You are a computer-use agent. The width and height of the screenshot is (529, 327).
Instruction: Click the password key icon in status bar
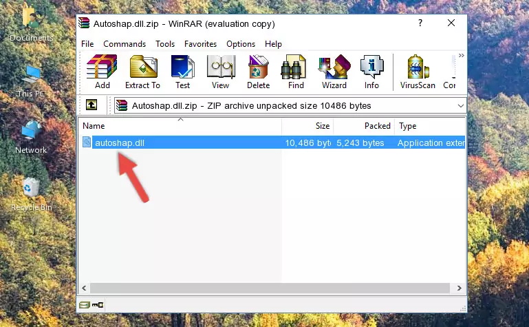98,305
